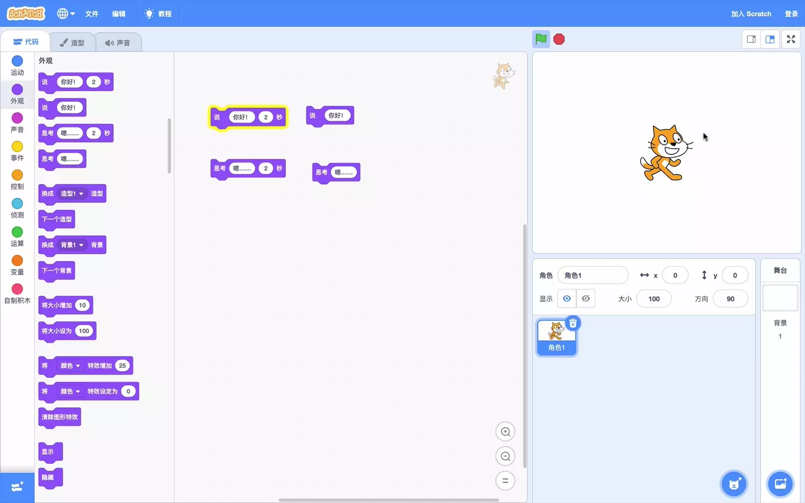805x503 pixels.
Task: Click the 清除图形特效 palette block
Action: 60,417
